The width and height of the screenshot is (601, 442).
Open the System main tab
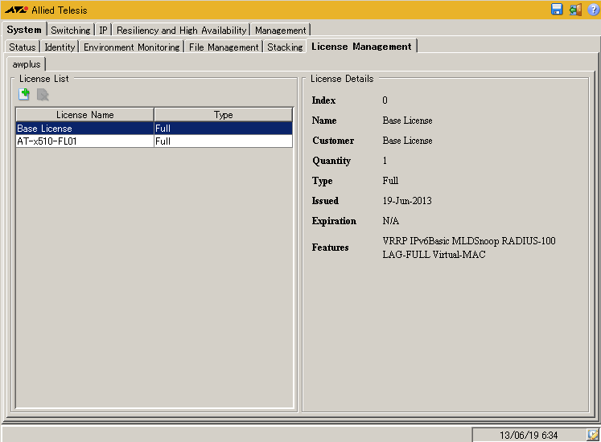click(24, 30)
